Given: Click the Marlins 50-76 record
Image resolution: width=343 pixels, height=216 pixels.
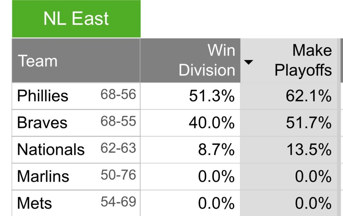Looking at the screenshot, I should pyautogui.click(x=118, y=175).
